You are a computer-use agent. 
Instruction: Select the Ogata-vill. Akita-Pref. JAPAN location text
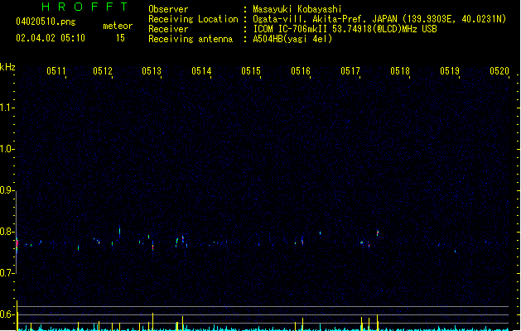pos(379,19)
